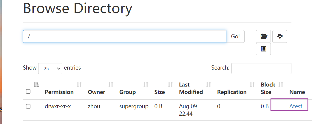The width and height of the screenshot is (312, 124).
Task: Check the Atest row checkbox
Action: click(28, 106)
